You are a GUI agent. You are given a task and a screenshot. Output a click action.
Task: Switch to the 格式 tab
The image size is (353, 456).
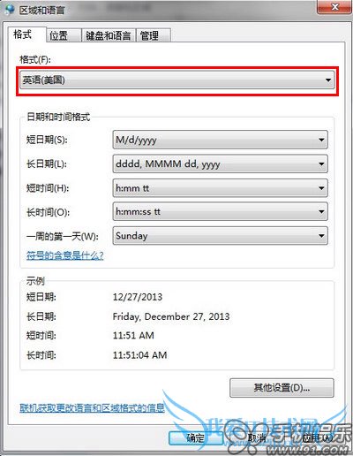tap(26, 34)
